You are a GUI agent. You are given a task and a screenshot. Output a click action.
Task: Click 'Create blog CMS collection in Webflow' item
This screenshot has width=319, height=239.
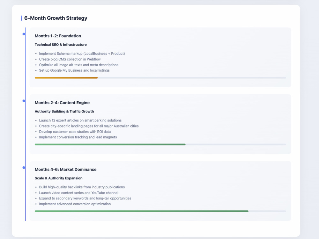tap(70, 59)
